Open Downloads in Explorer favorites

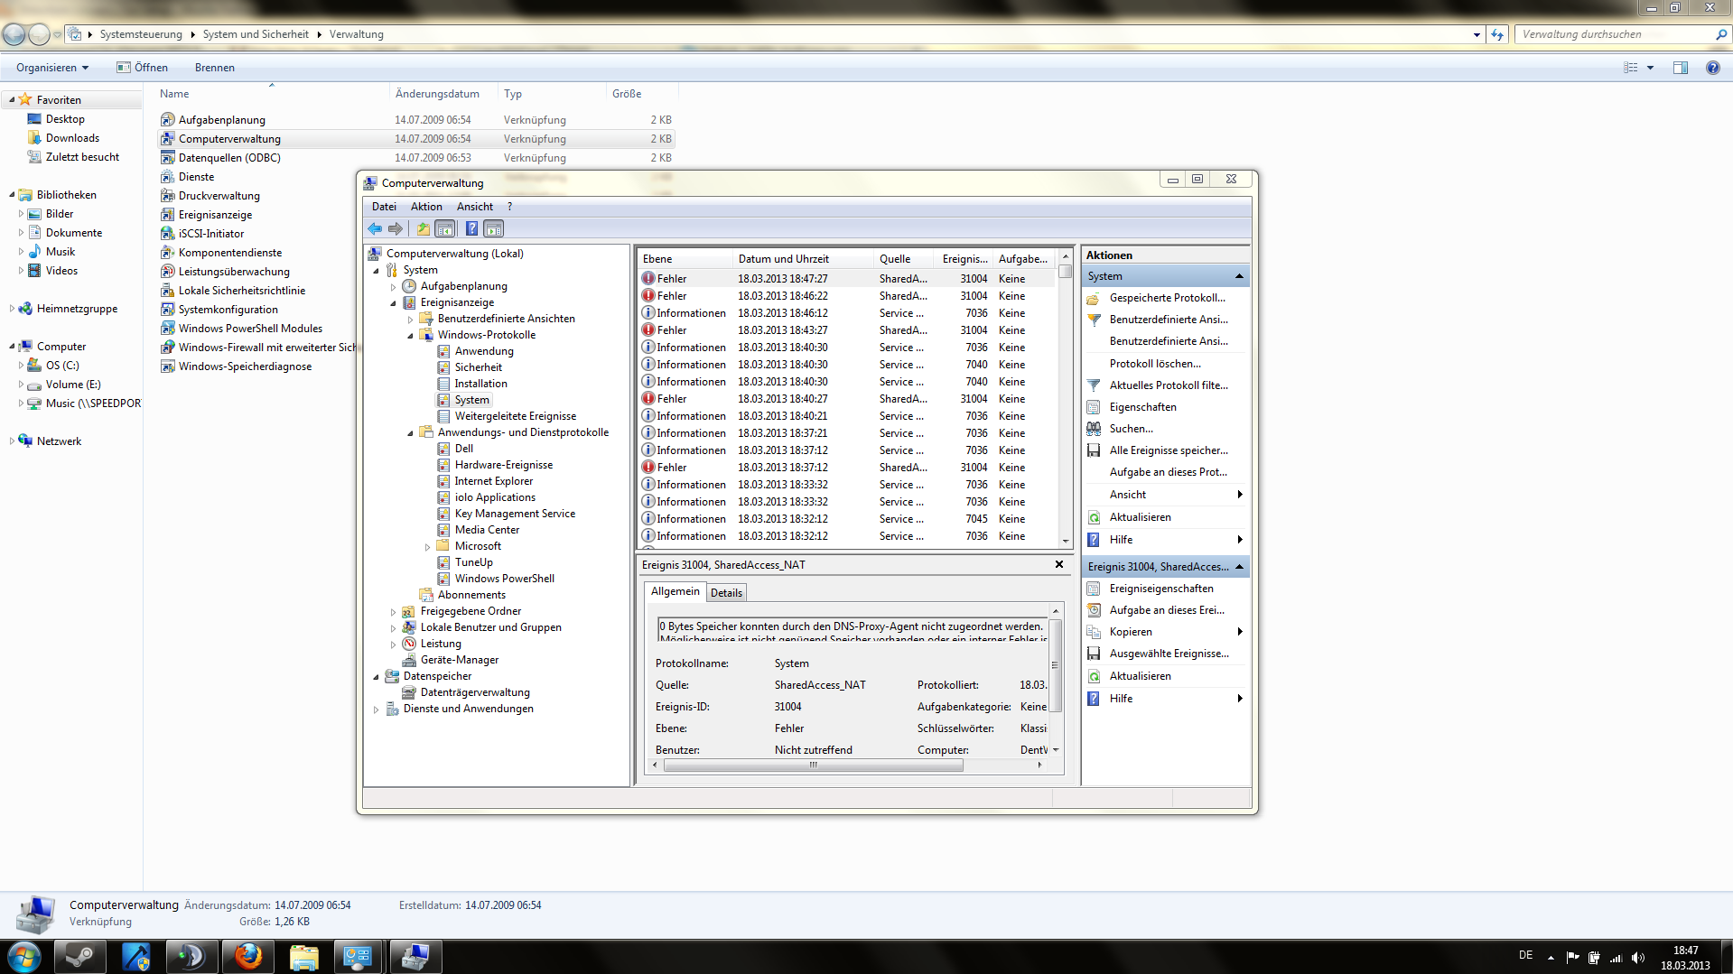click(72, 138)
